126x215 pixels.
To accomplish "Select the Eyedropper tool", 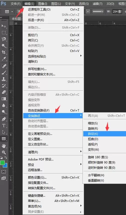I will click(x=4, y=59).
